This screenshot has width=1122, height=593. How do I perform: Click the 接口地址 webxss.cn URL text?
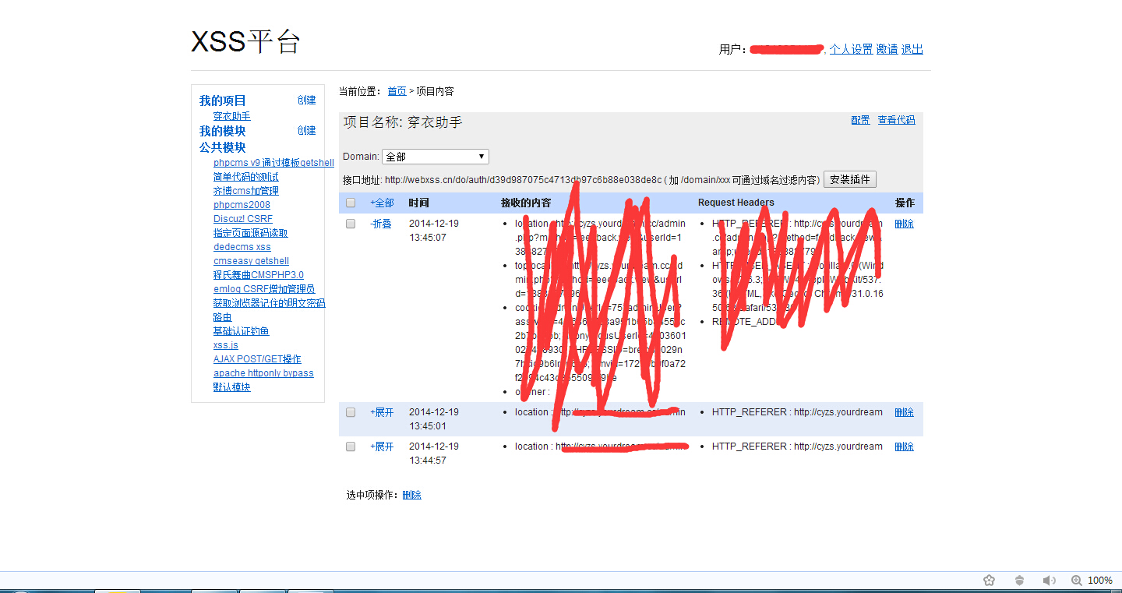[x=523, y=180]
